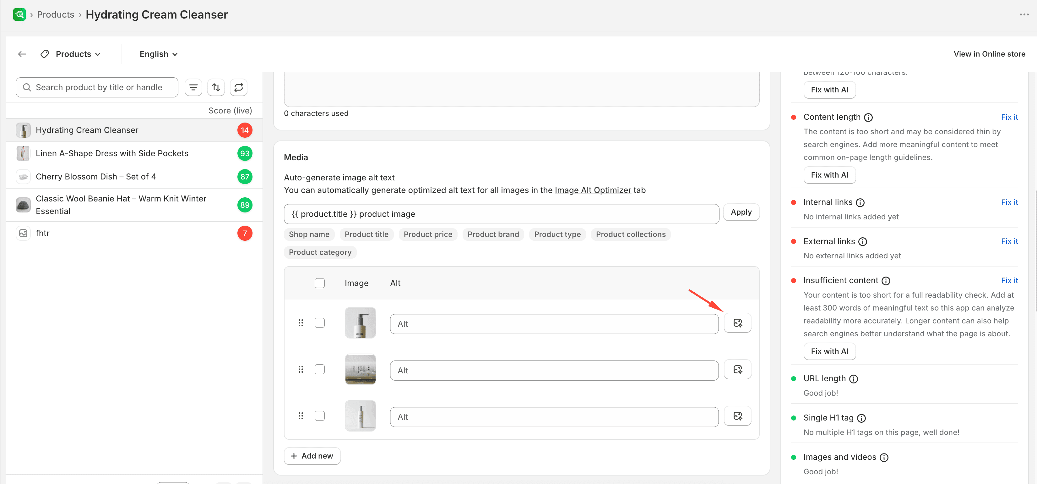1037x484 pixels.
Task: Click the refresh sync icon
Action: 239,87
